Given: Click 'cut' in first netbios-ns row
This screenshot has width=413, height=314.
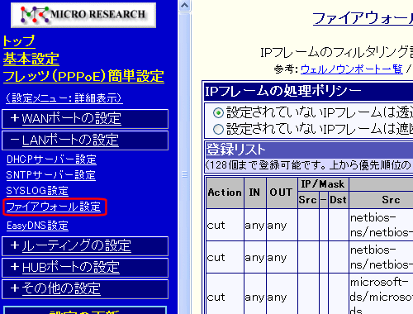Looking at the screenshot, I should click(x=216, y=226).
